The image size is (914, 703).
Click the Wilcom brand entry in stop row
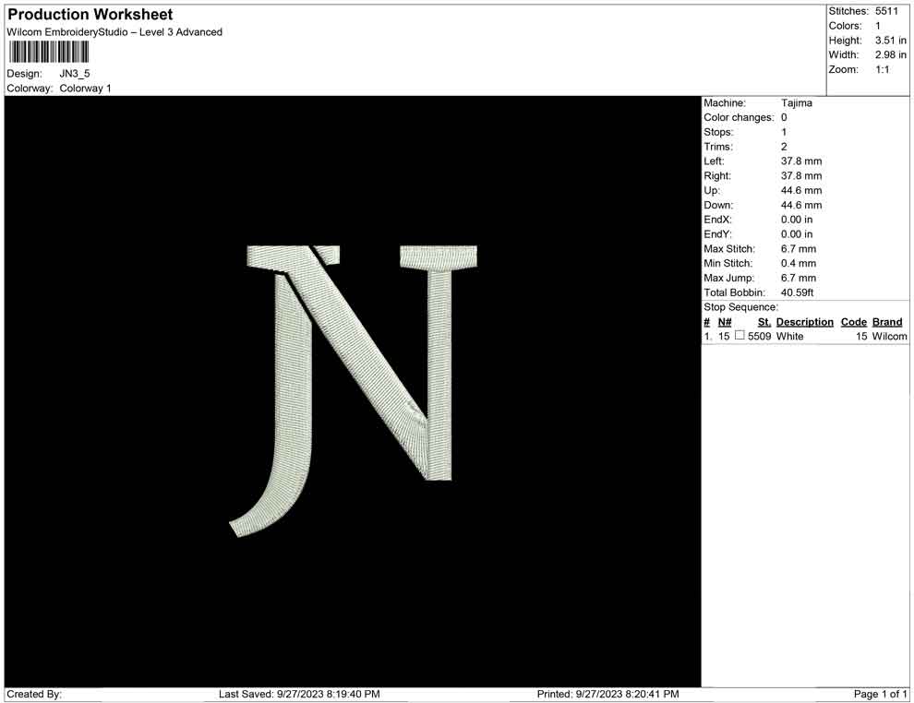[889, 337]
